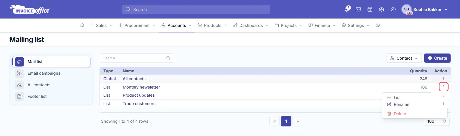Sort by the Type column header
The image size is (460, 136).
pyautogui.click(x=108, y=71)
